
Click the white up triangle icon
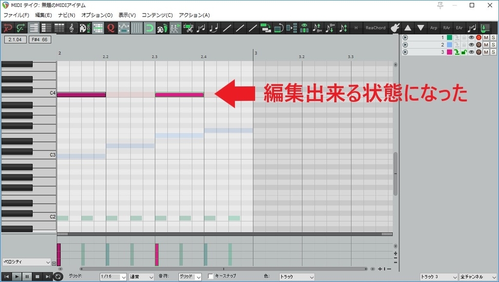coord(408,28)
